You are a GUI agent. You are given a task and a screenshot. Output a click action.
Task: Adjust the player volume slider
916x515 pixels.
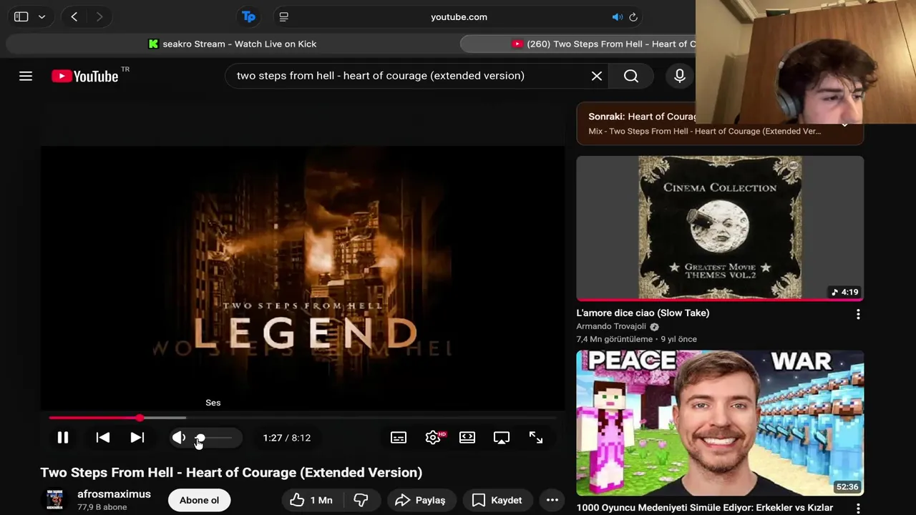pos(213,438)
